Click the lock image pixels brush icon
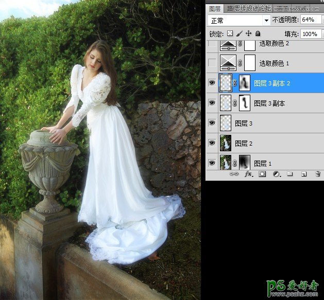The image size is (324, 300). pyautogui.click(x=239, y=33)
